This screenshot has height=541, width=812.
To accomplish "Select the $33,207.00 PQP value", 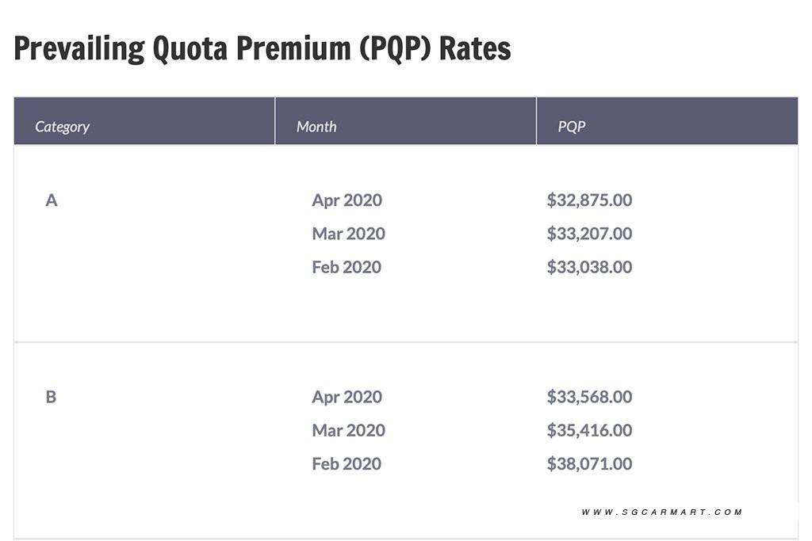I will coord(589,234).
